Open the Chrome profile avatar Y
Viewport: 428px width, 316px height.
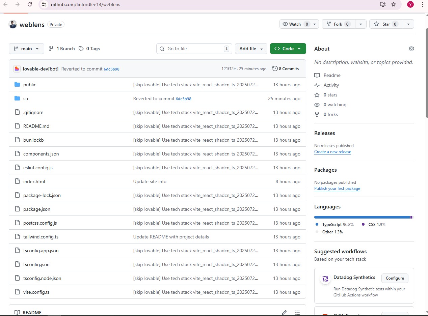click(x=410, y=4)
